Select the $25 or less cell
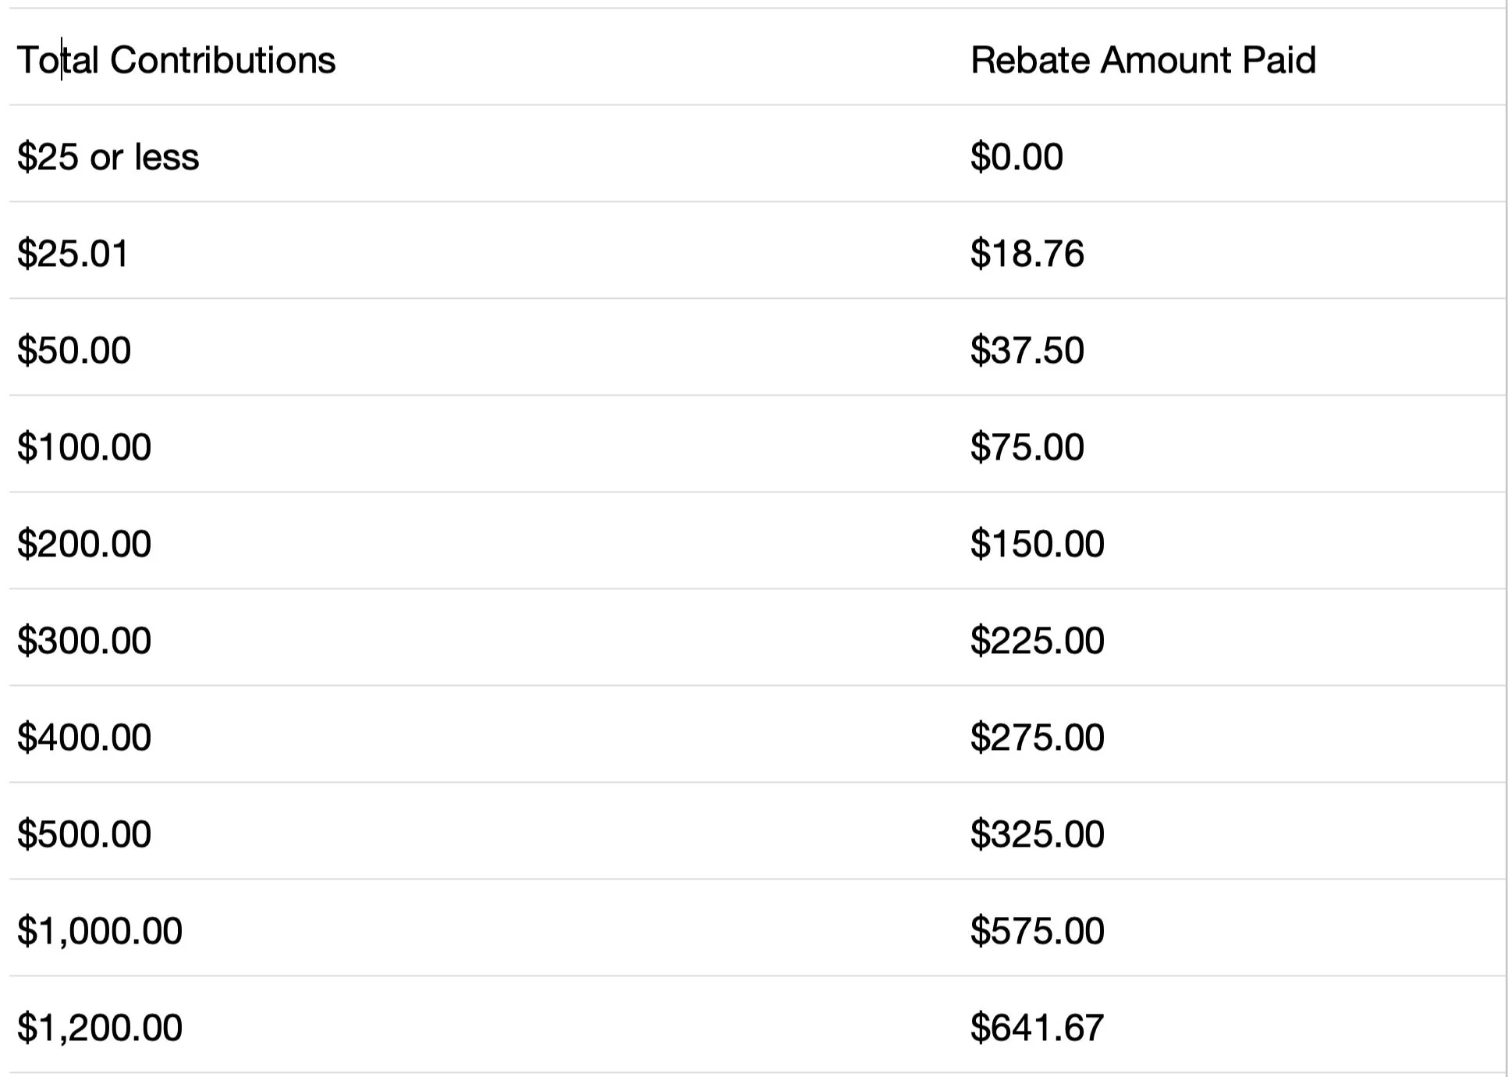This screenshot has height=1077, width=1508. click(108, 157)
